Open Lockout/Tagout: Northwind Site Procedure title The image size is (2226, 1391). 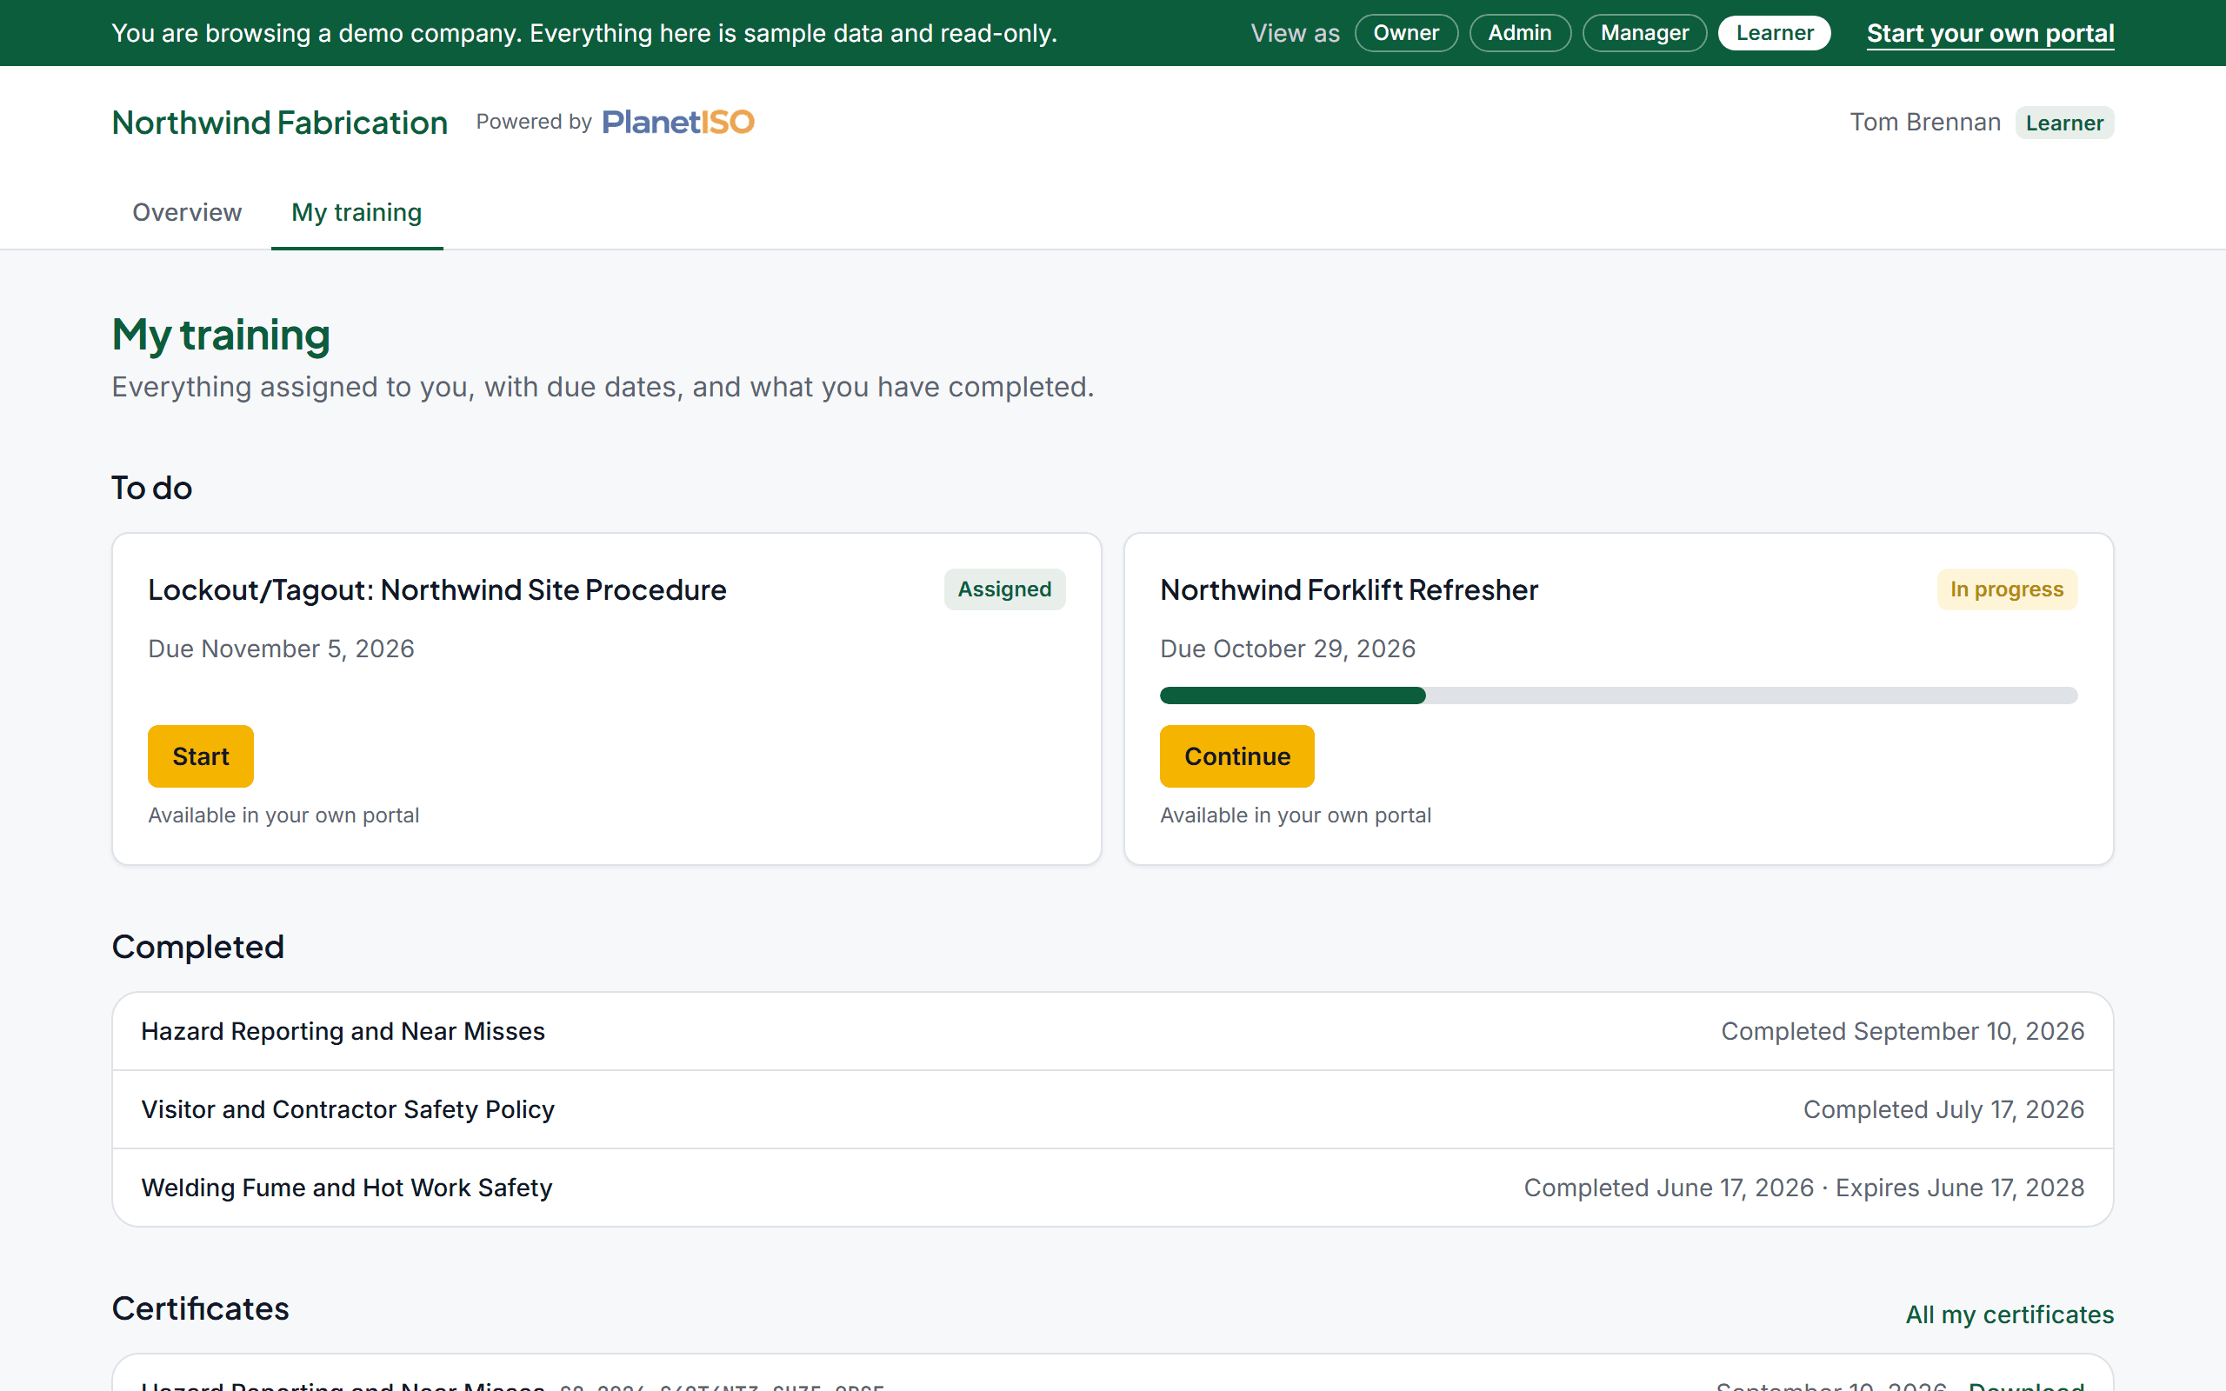(437, 589)
